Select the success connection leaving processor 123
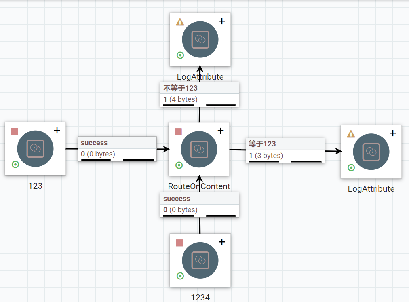The image size is (409, 302). pos(117,149)
